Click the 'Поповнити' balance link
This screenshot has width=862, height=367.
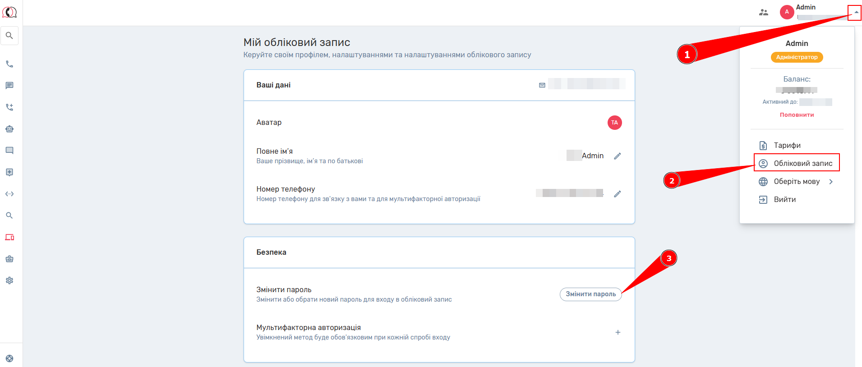pos(797,115)
